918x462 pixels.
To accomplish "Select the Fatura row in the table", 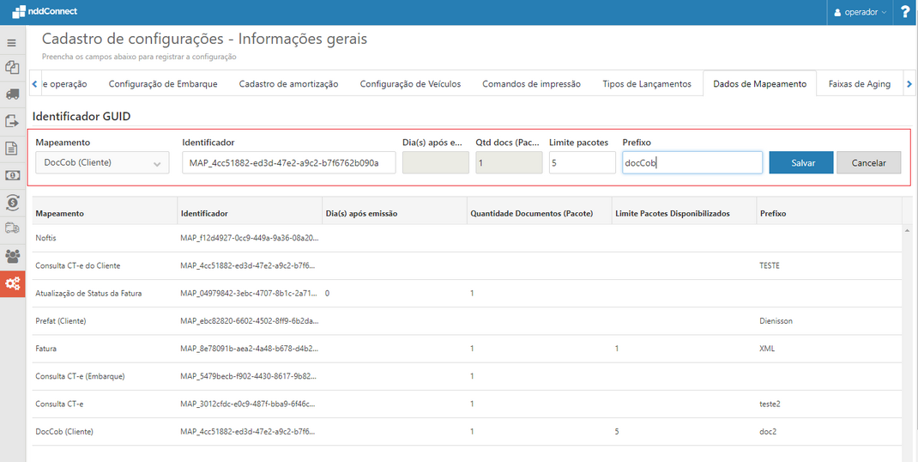I will click(x=257, y=349).
